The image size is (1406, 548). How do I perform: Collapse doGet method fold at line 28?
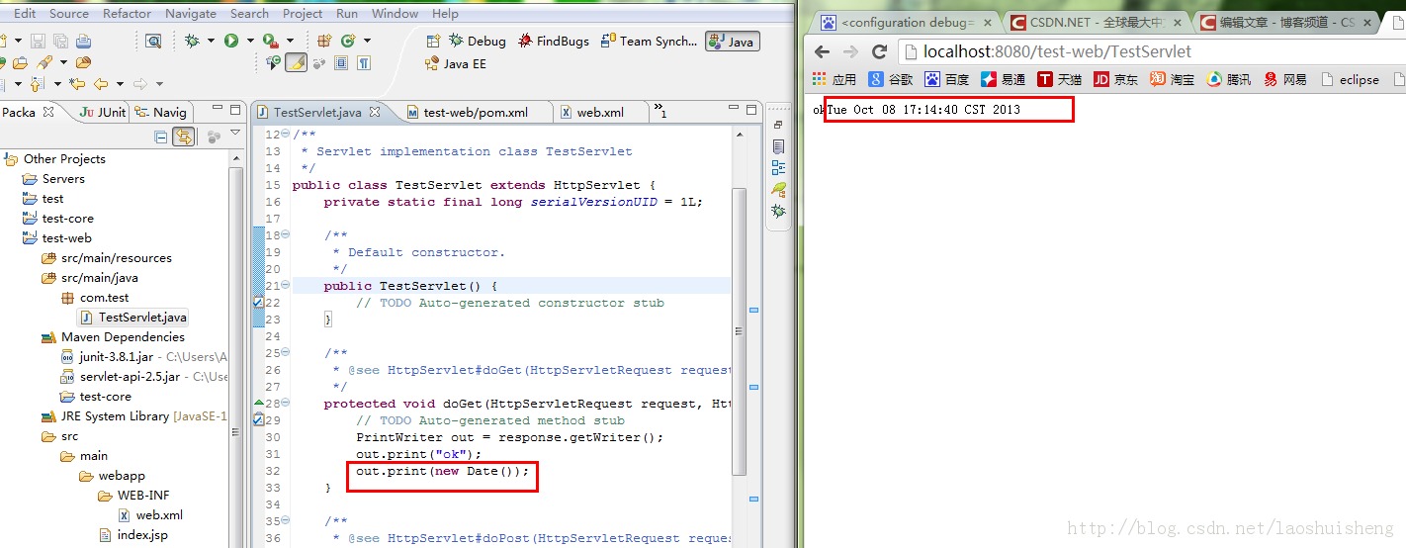tap(286, 403)
